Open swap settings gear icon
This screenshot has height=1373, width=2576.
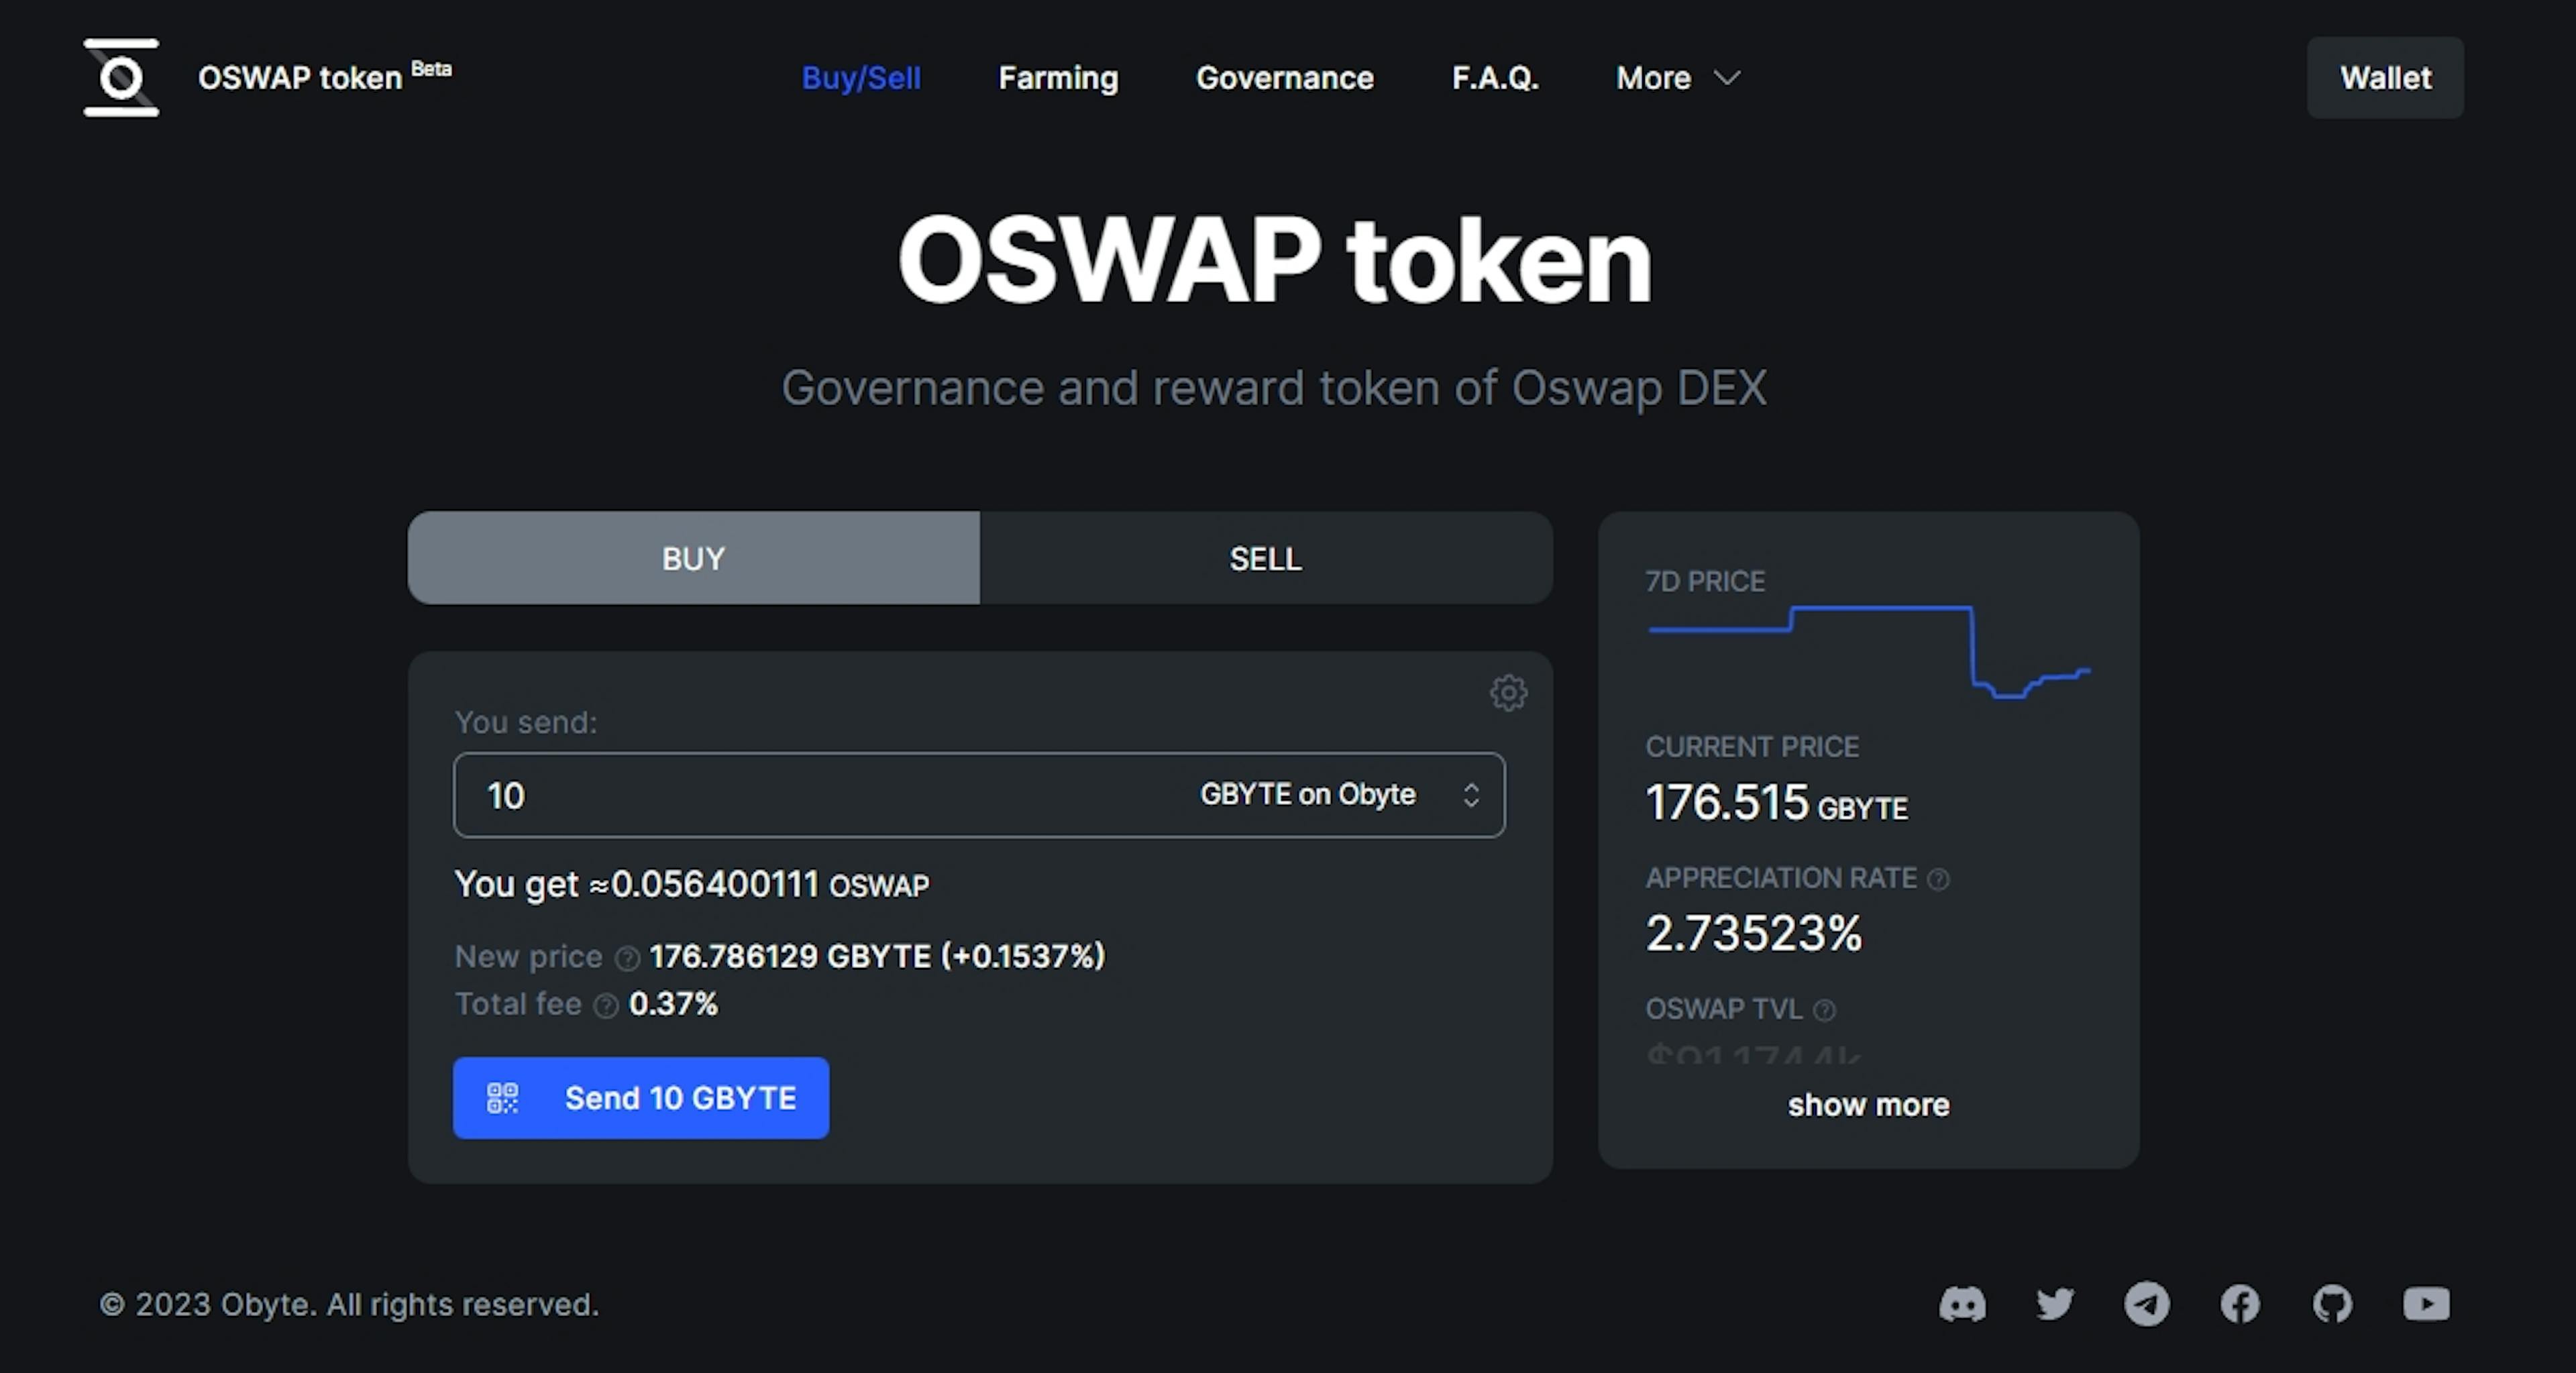click(x=1508, y=693)
